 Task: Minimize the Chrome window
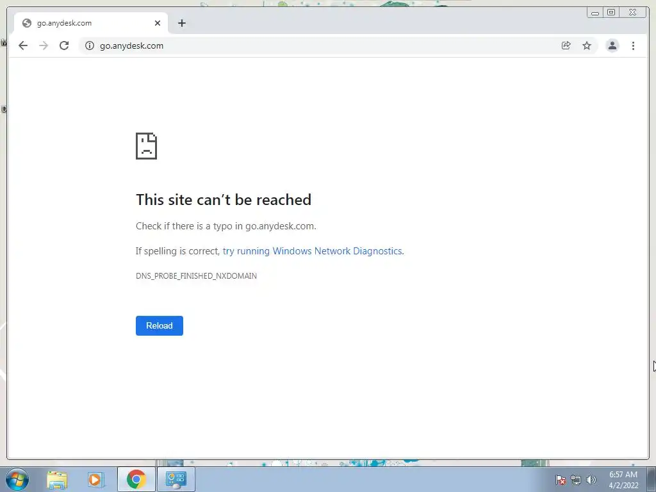(x=595, y=13)
